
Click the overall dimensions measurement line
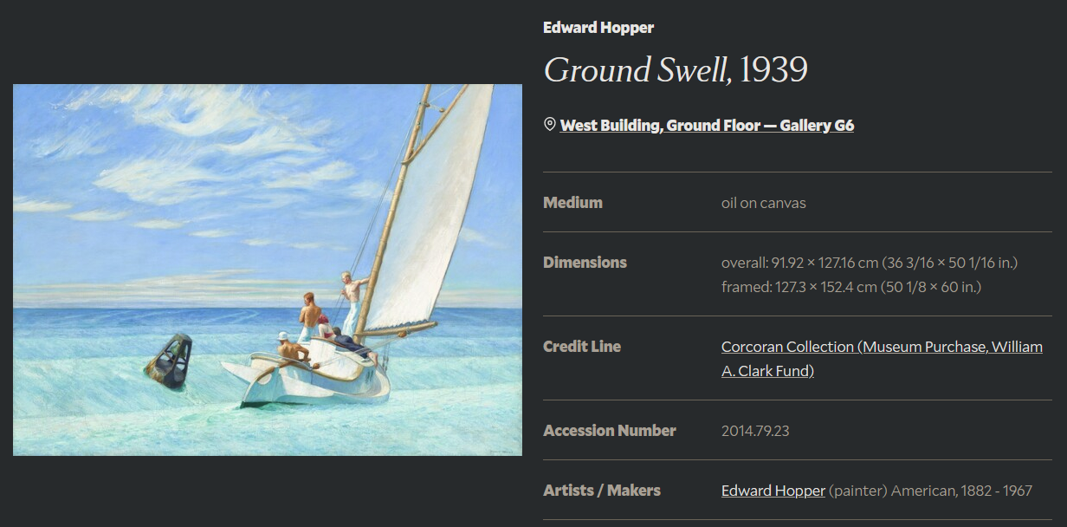point(869,263)
